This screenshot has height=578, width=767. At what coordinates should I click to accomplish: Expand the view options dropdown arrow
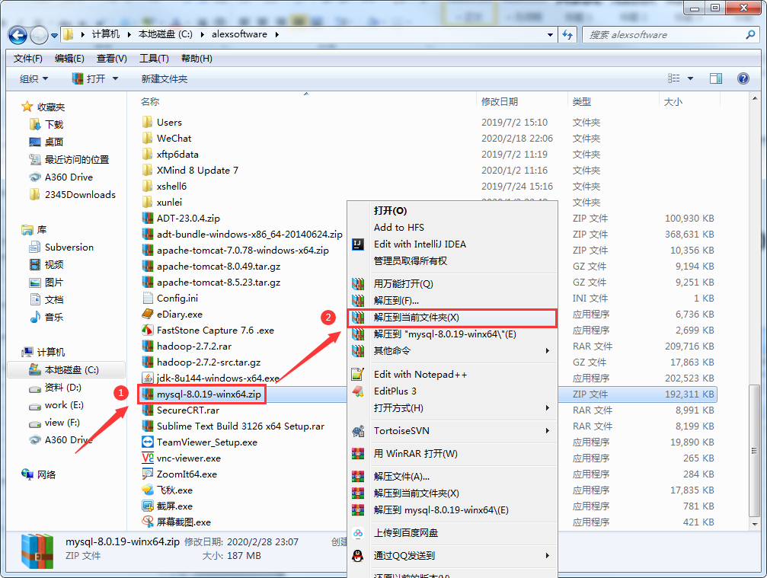(x=691, y=78)
